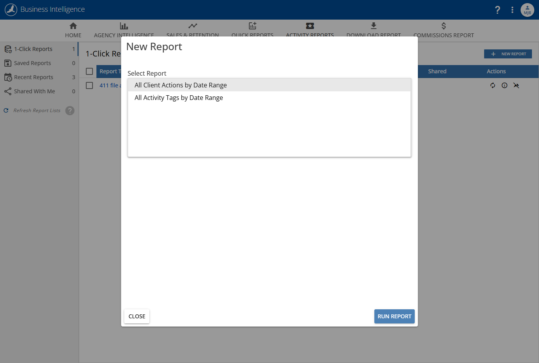Choose All Activity Tags by Date Range
539x363 pixels.
coord(269,98)
